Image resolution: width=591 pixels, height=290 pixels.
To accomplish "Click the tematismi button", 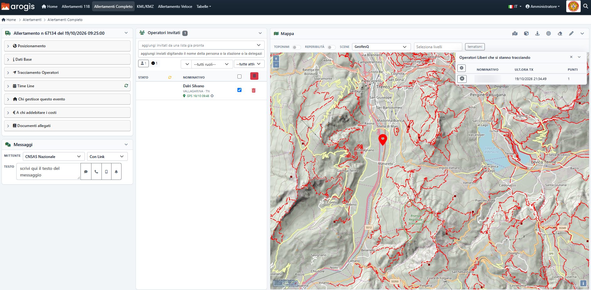I will click(x=475, y=47).
